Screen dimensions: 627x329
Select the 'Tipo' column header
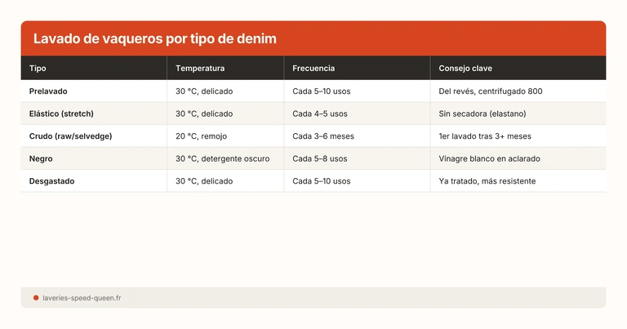tap(38, 69)
